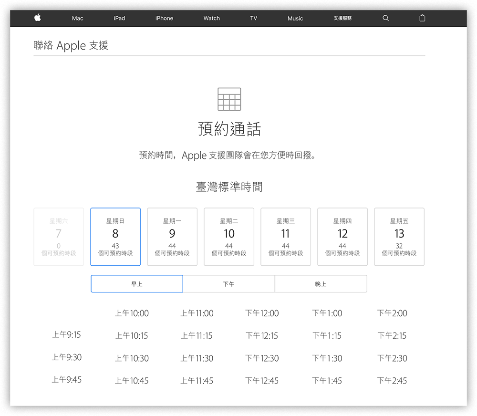Screen dimensions: 477x416
Task: Book the 下午12:45 time slot
Action: pyautogui.click(x=262, y=381)
